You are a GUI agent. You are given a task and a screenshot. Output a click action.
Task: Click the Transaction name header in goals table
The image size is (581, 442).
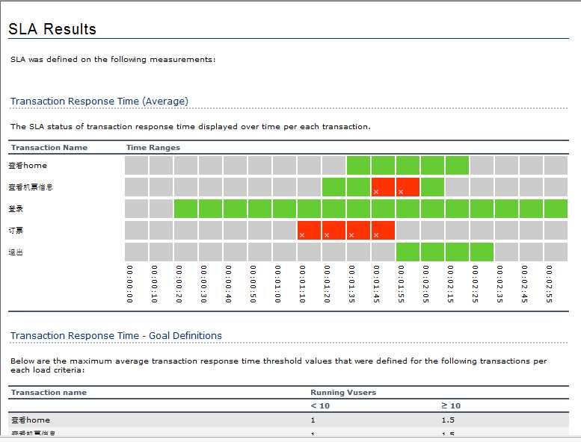coord(49,393)
